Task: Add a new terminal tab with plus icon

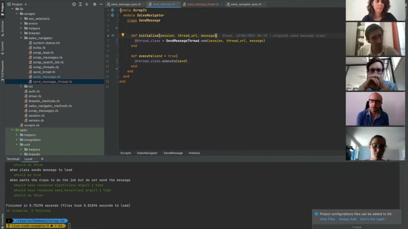Action: [x=42, y=159]
